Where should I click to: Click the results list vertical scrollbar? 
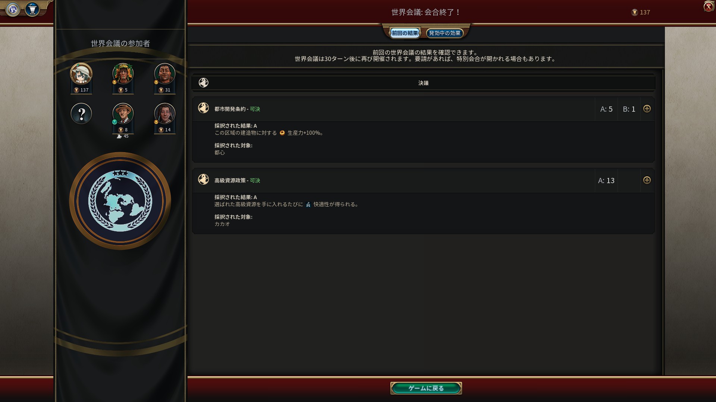[x=662, y=222]
